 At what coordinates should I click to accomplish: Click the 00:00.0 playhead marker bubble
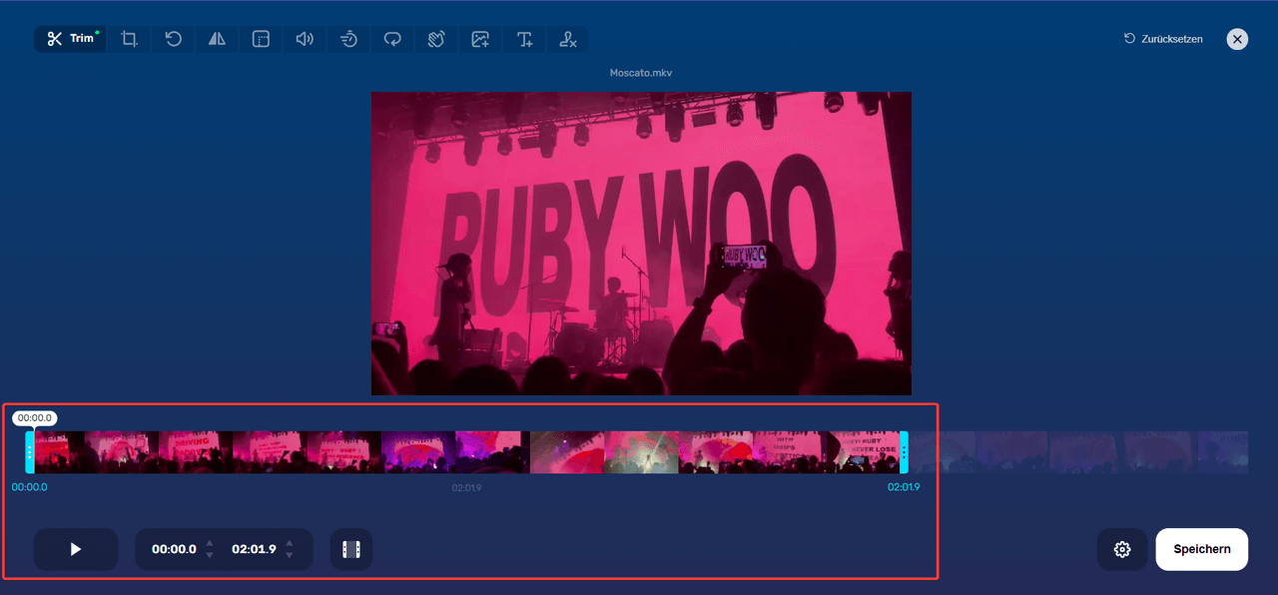(x=35, y=418)
